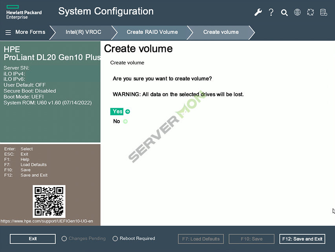Click the WARNING data loss message
335x252 pixels.
[178, 94]
